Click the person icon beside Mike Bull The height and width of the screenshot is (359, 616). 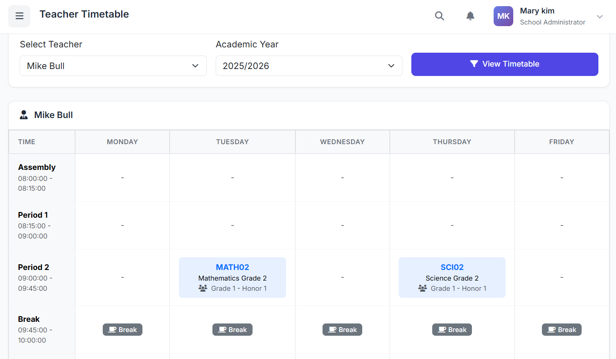pos(24,115)
